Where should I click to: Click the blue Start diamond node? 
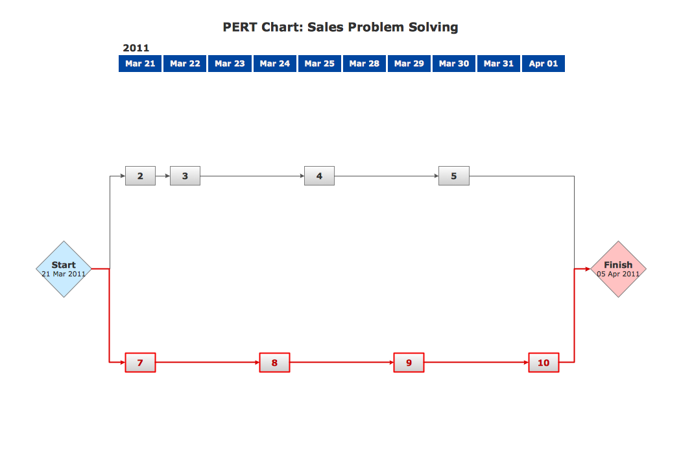(x=64, y=269)
